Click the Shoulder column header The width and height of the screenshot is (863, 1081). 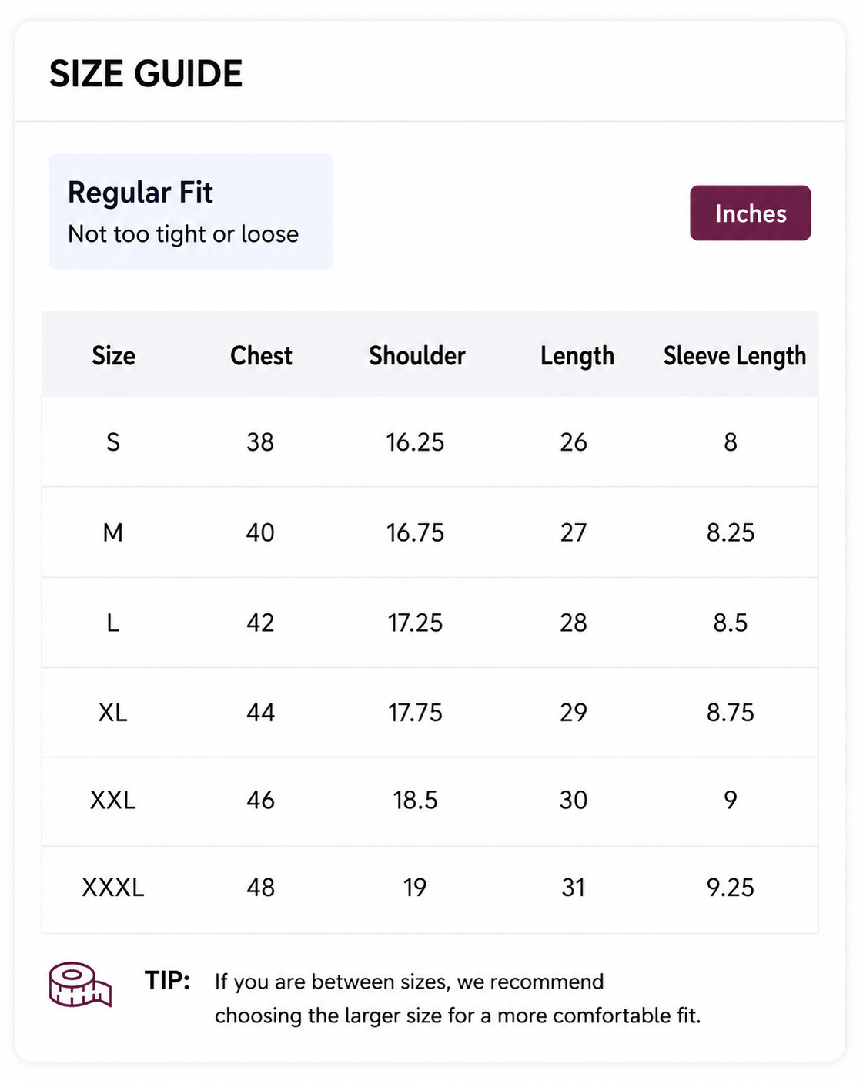[x=416, y=355]
